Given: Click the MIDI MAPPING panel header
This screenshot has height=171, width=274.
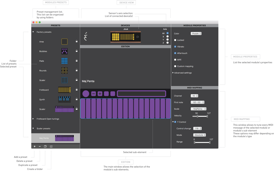Looking at the screenshot, I should click(195, 88).
